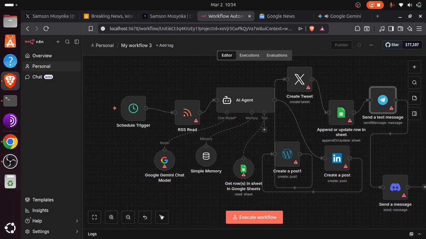Open the Google Gemini Chat Model node
The height and width of the screenshot is (239, 426).
164,160
